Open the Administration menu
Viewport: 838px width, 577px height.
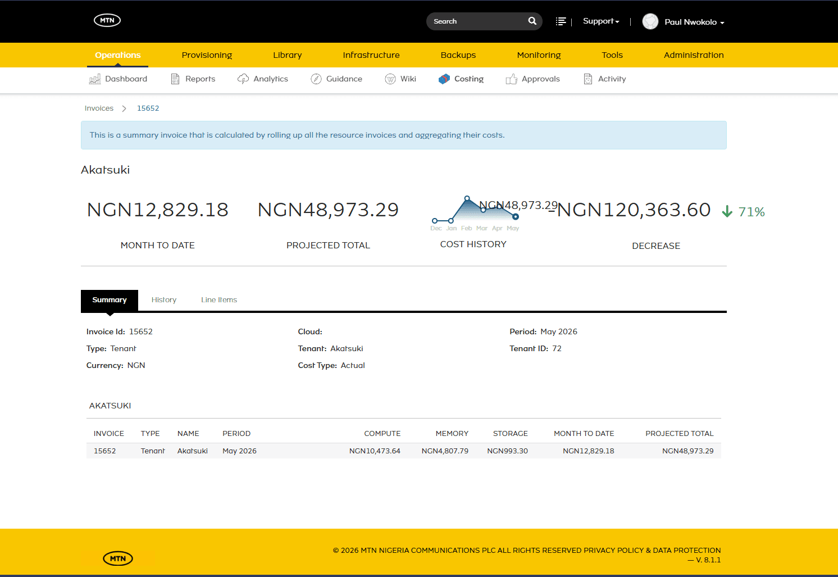694,55
